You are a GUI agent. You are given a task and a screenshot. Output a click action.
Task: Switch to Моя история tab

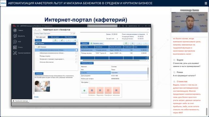pyautogui.click(x=55, y=37)
